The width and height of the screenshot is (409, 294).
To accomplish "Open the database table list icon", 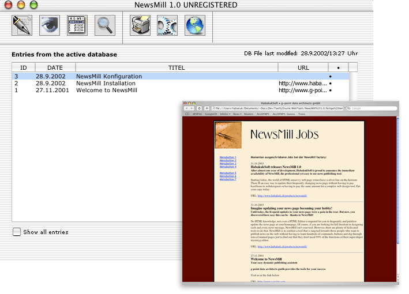I will pyautogui.click(x=77, y=25).
